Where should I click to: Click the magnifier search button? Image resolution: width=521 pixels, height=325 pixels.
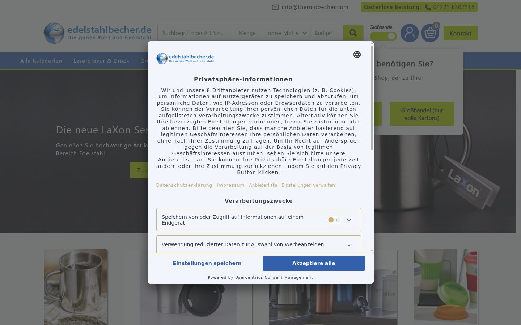coord(353,33)
